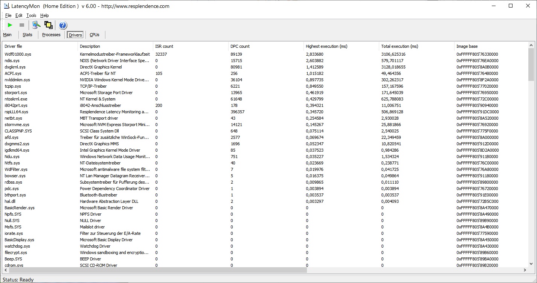Open the Help menu
Image resolution: width=537 pixels, height=283 pixels.
click(44, 15)
